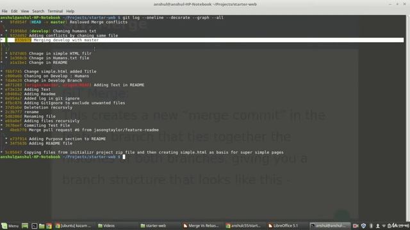This screenshot has height=230, width=410.
Task: Switch to the [ubuntu] kazam taskbar window
Action: [x=73, y=226]
